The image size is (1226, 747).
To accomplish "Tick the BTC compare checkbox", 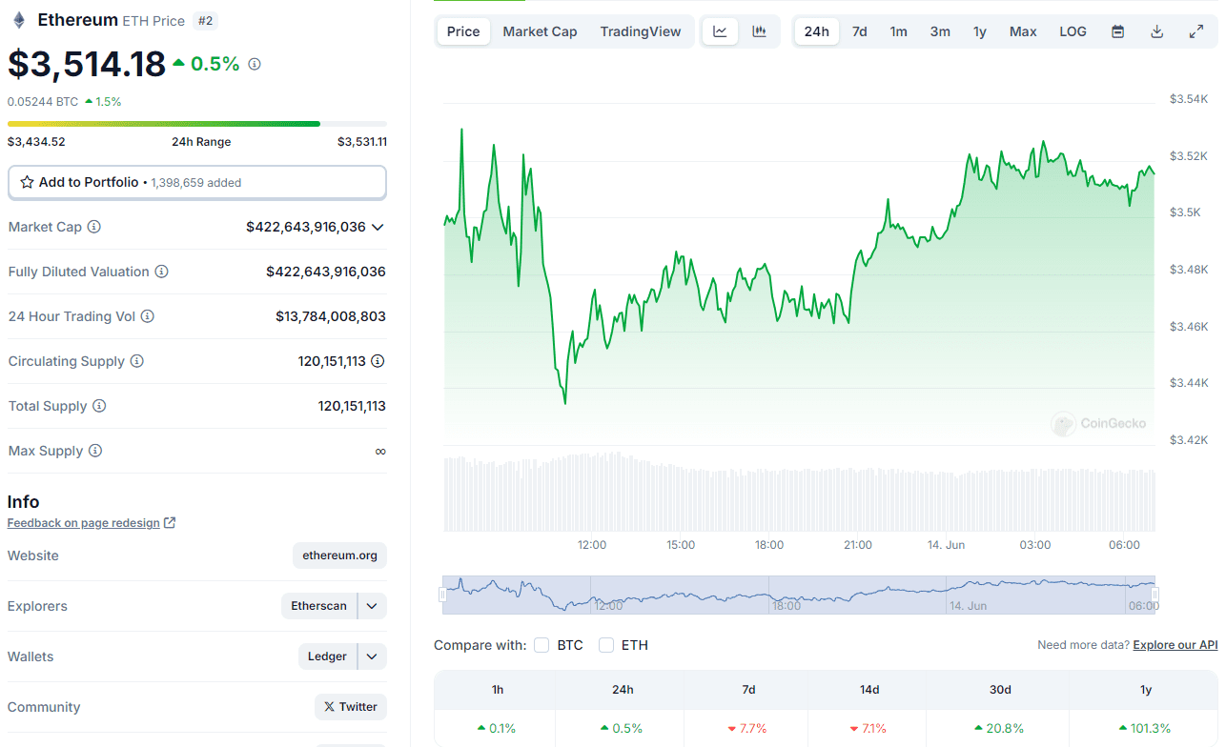I will 541,645.
